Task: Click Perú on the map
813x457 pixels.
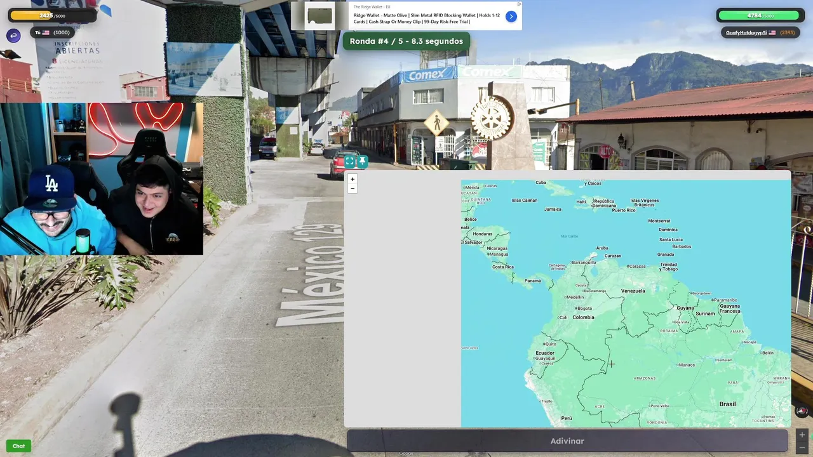Action: pyautogui.click(x=567, y=418)
